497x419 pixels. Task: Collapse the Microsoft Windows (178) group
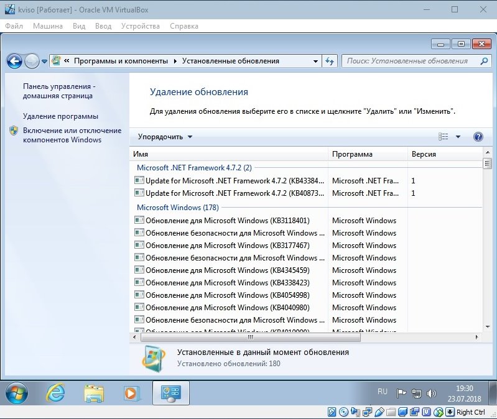pos(178,207)
